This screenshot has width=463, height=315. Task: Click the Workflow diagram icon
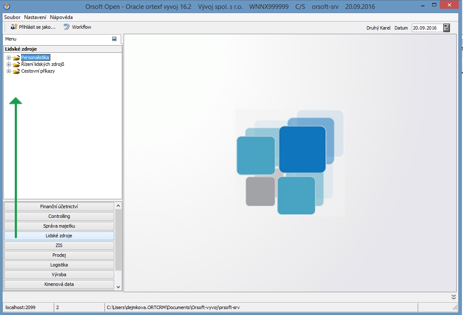(x=66, y=27)
